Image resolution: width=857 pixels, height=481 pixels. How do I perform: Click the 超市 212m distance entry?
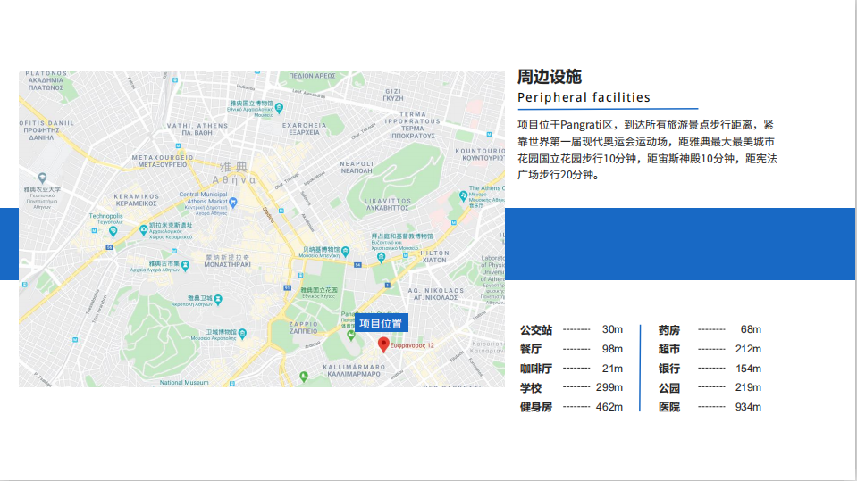pos(710,349)
